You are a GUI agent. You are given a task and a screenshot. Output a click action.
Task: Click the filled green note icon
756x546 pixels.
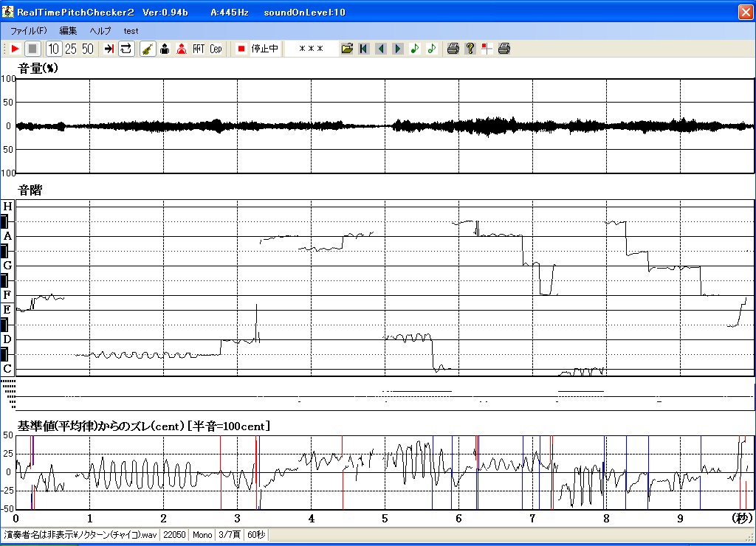415,49
